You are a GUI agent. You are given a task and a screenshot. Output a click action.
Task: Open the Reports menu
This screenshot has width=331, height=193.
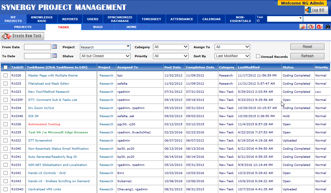[x=70, y=19]
